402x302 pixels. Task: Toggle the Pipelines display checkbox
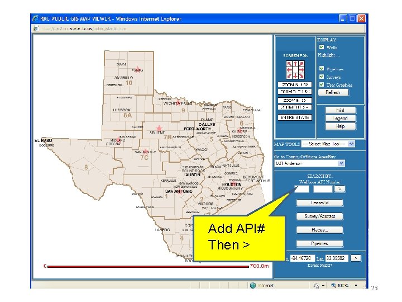click(322, 69)
